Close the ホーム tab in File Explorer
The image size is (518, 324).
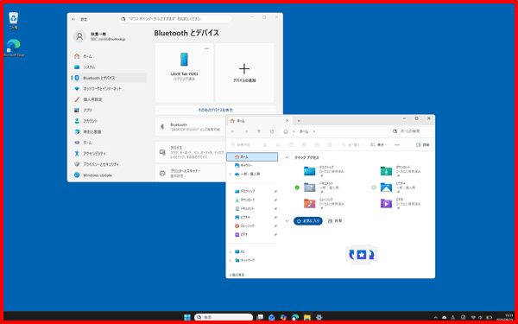pyautogui.click(x=287, y=121)
